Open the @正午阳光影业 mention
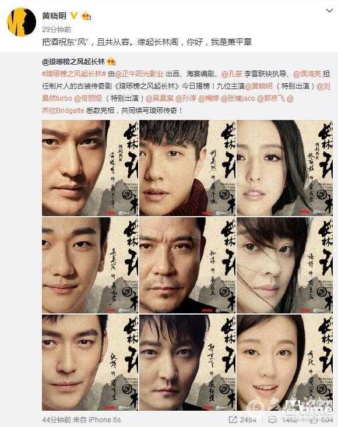The image size is (338, 427). 139,74
